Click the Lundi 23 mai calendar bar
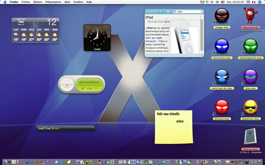This screenshot has height=165, width=265. pos(65,128)
